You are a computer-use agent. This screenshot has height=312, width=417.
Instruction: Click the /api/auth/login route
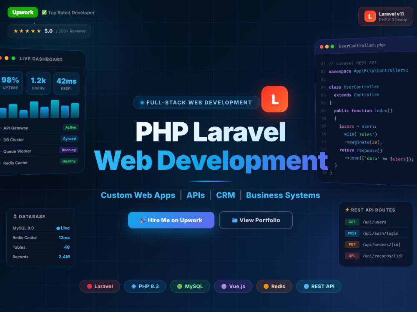[380, 233]
